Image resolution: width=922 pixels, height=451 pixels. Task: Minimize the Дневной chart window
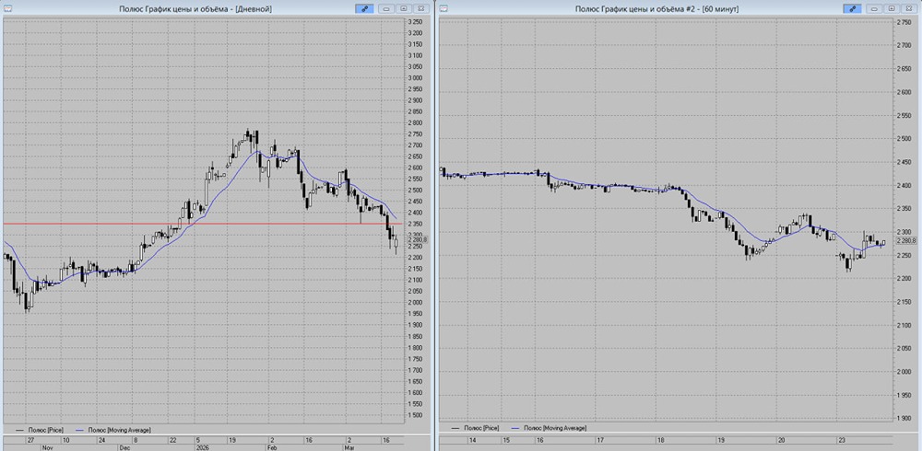click(x=387, y=9)
